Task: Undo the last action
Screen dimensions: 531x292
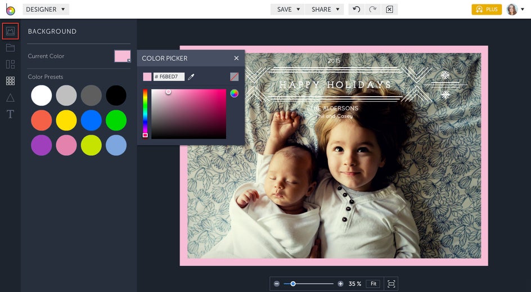Action: tap(356, 10)
